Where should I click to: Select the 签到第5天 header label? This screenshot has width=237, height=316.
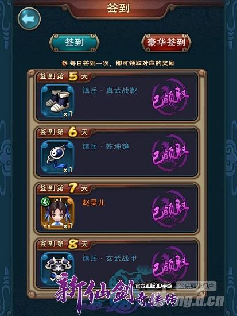click(x=63, y=76)
